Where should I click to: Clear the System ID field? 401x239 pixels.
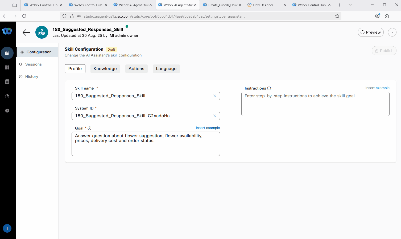coord(214,116)
